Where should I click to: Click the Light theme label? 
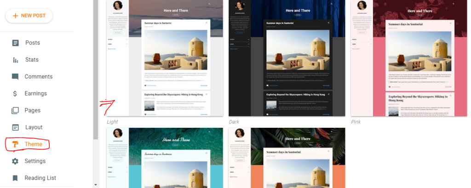[x=113, y=122]
